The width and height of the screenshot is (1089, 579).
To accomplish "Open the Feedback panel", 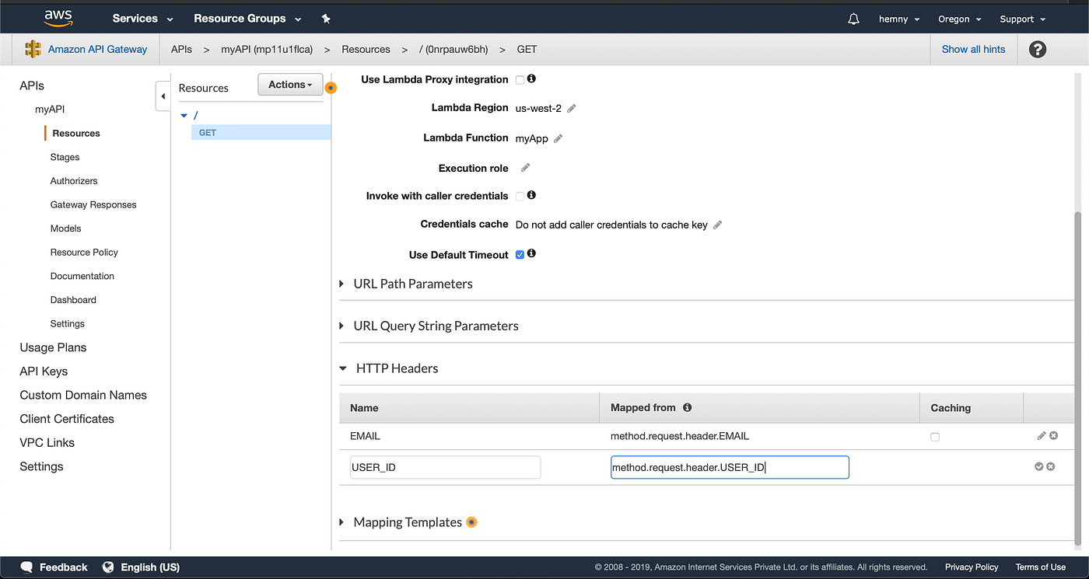I will tap(53, 567).
